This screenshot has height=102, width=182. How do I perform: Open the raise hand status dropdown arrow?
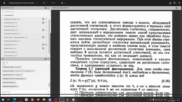(65, 3)
